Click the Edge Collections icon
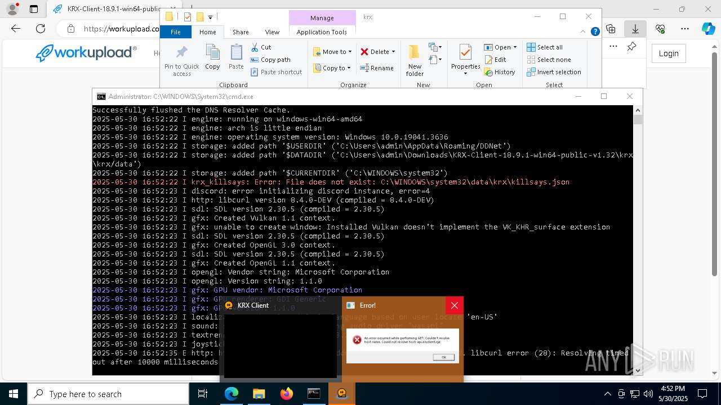This screenshot has height=405, width=721. (611, 29)
